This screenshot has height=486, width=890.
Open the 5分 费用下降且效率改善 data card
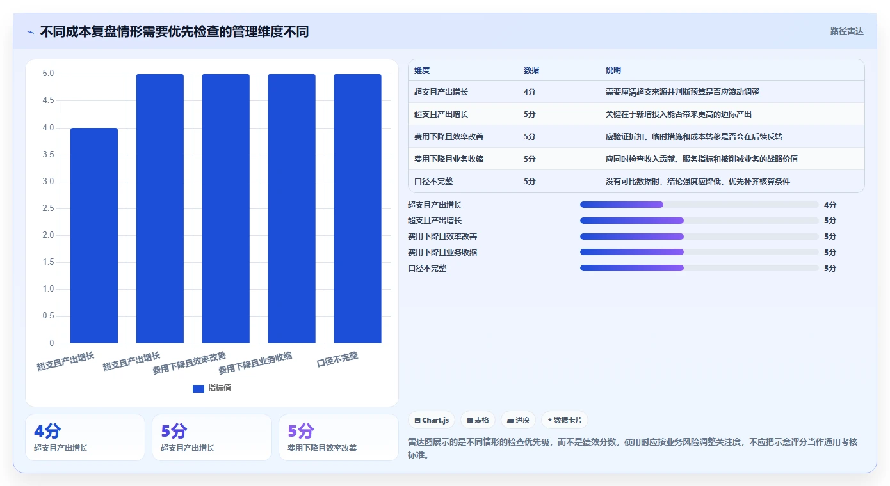coord(339,437)
